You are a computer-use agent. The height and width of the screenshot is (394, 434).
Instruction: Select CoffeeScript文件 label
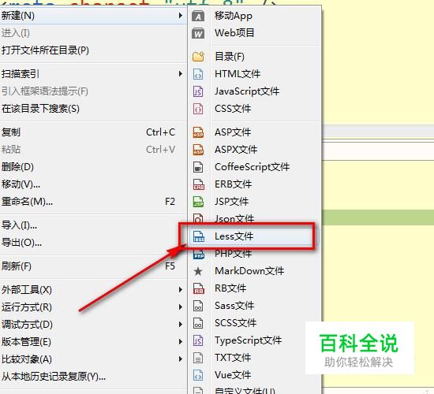252,167
